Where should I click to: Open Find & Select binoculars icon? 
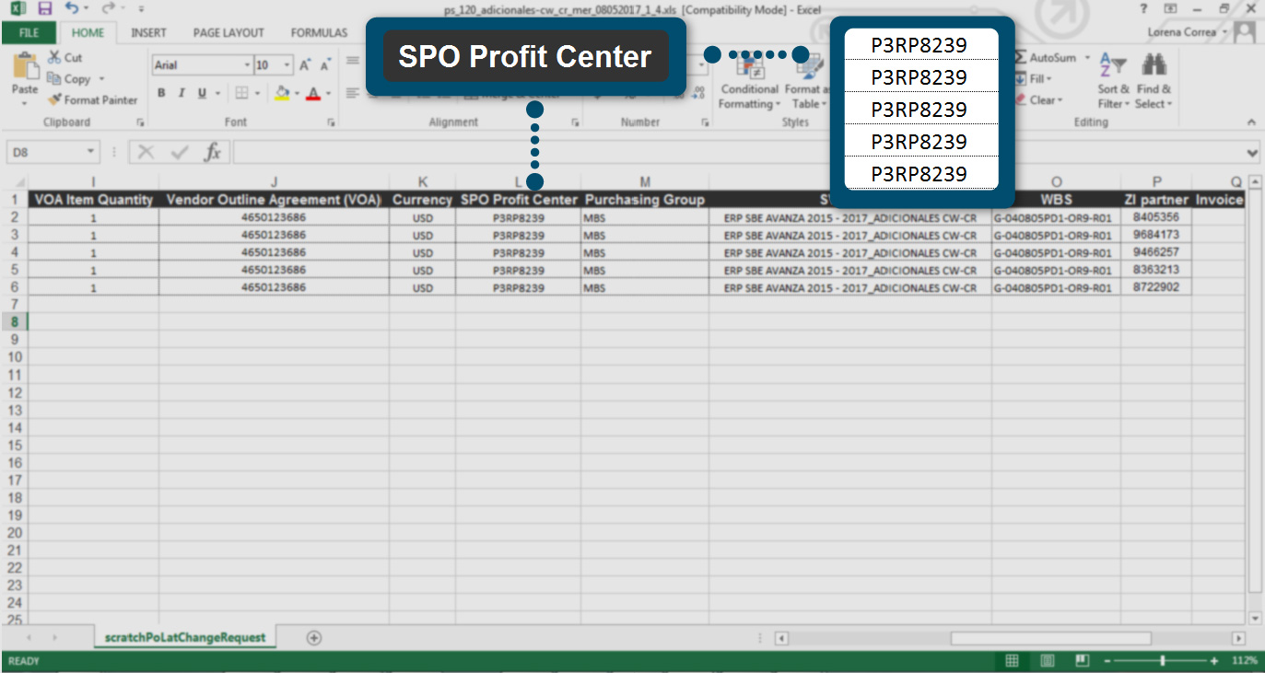[x=1154, y=66]
